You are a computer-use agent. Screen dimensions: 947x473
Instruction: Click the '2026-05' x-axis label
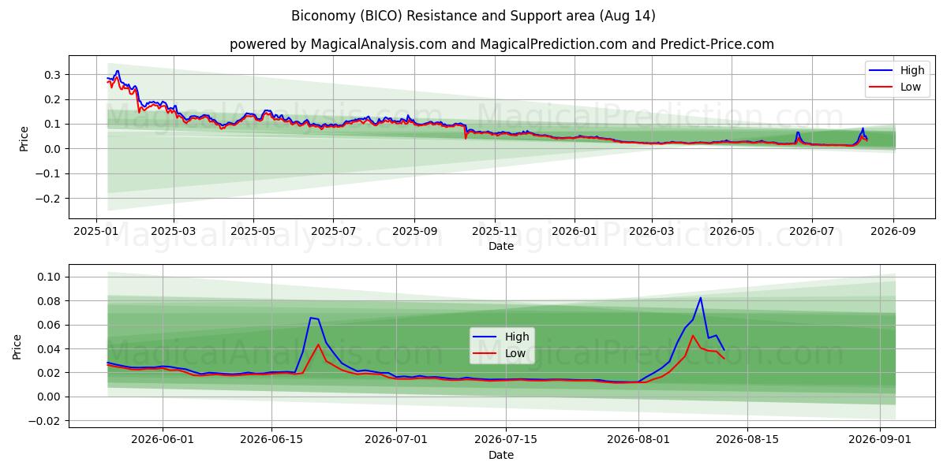732,233
